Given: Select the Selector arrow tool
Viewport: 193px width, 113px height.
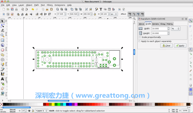Looking at the screenshot, I should 2,21.
